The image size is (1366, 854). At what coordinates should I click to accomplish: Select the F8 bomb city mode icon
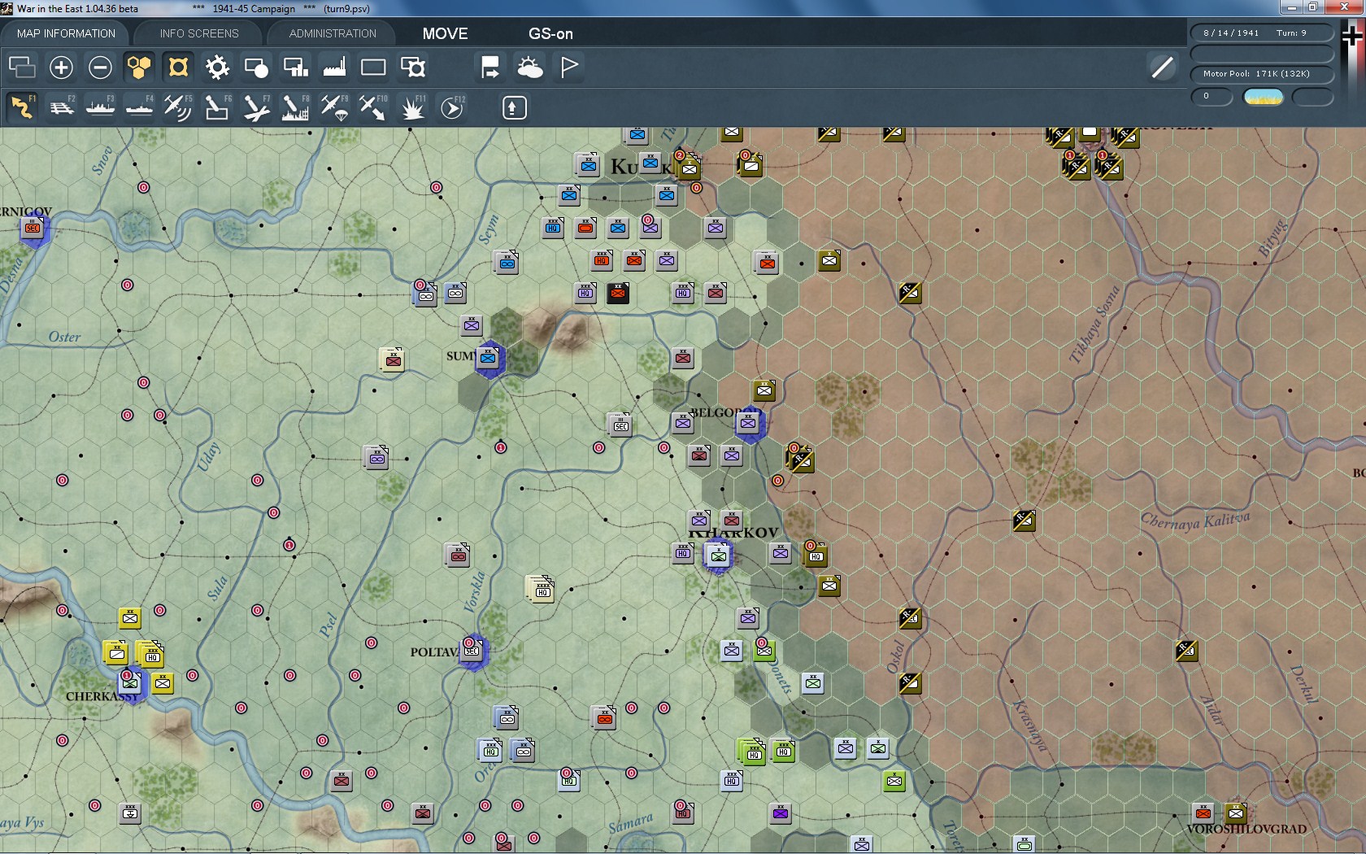tap(295, 107)
